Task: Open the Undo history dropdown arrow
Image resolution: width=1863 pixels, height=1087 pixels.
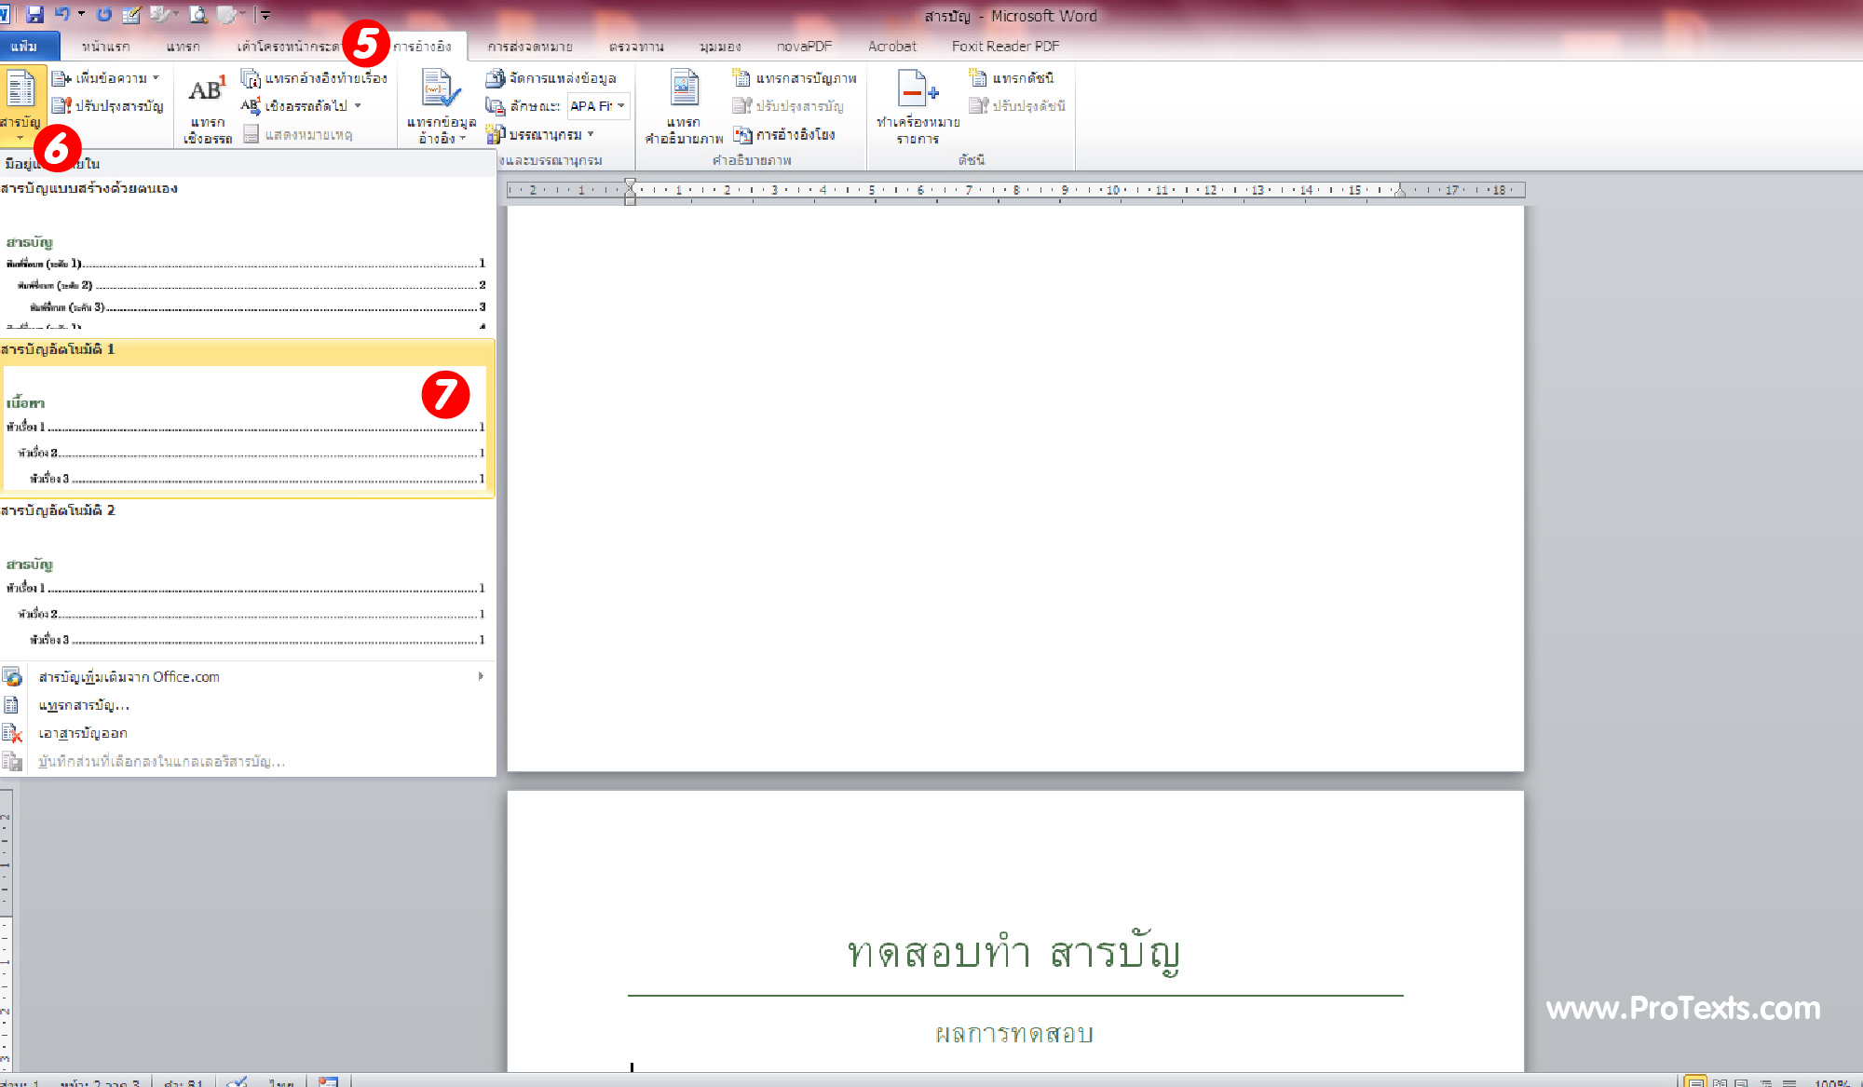Action: [81, 14]
